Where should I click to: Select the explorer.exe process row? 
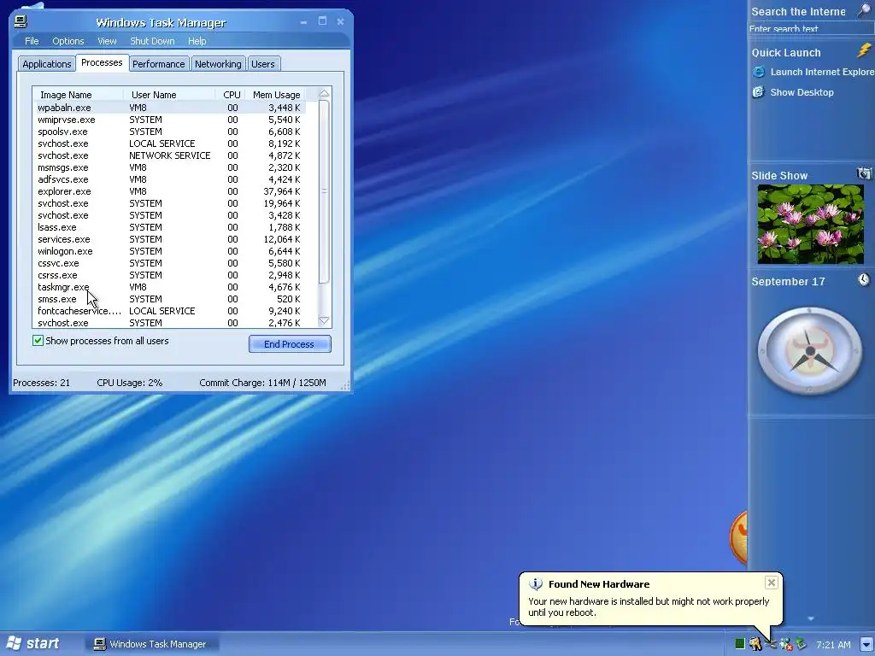tap(171, 191)
